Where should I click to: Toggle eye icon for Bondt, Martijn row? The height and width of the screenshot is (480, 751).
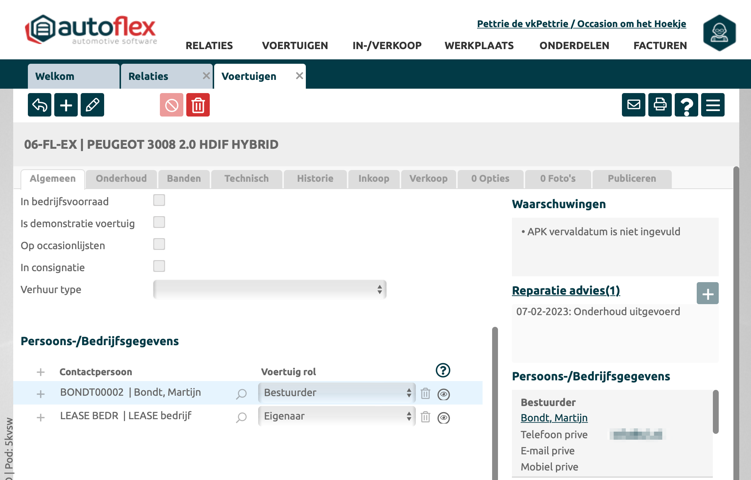click(x=444, y=394)
